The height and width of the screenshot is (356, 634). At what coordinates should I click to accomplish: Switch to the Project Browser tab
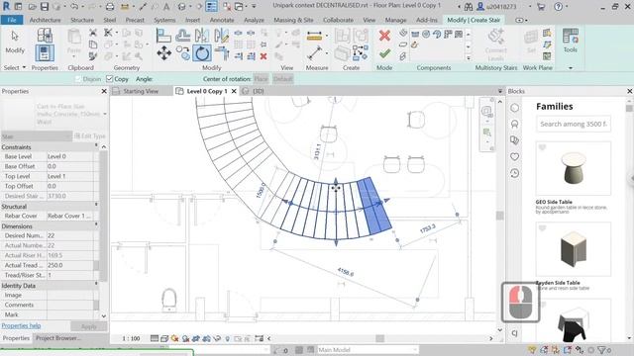[x=57, y=338]
